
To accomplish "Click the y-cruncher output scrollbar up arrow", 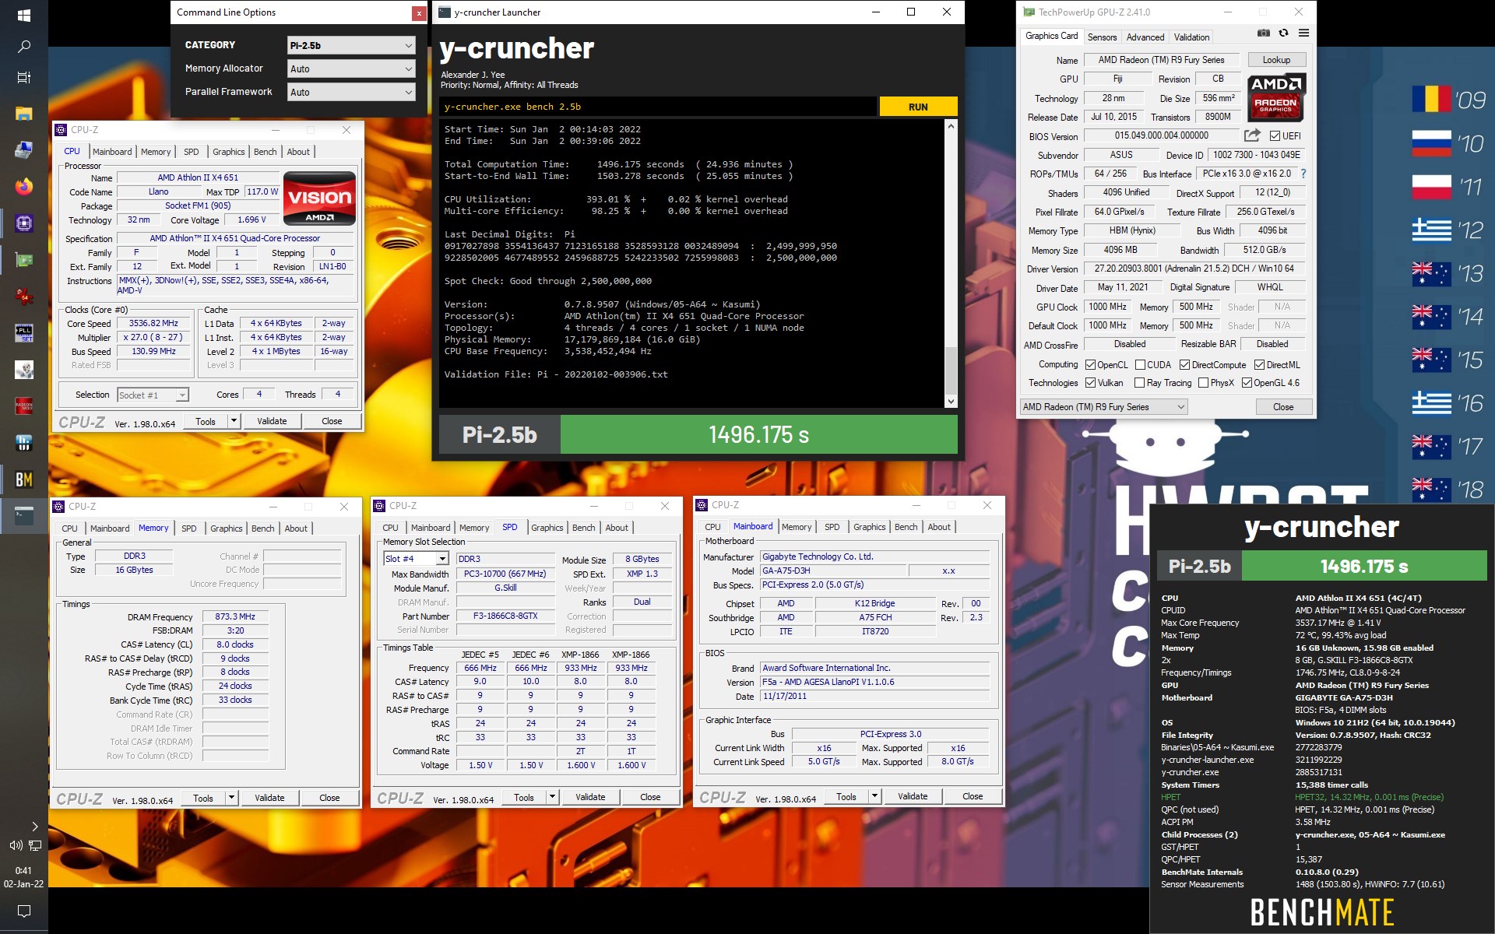I will 950,125.
